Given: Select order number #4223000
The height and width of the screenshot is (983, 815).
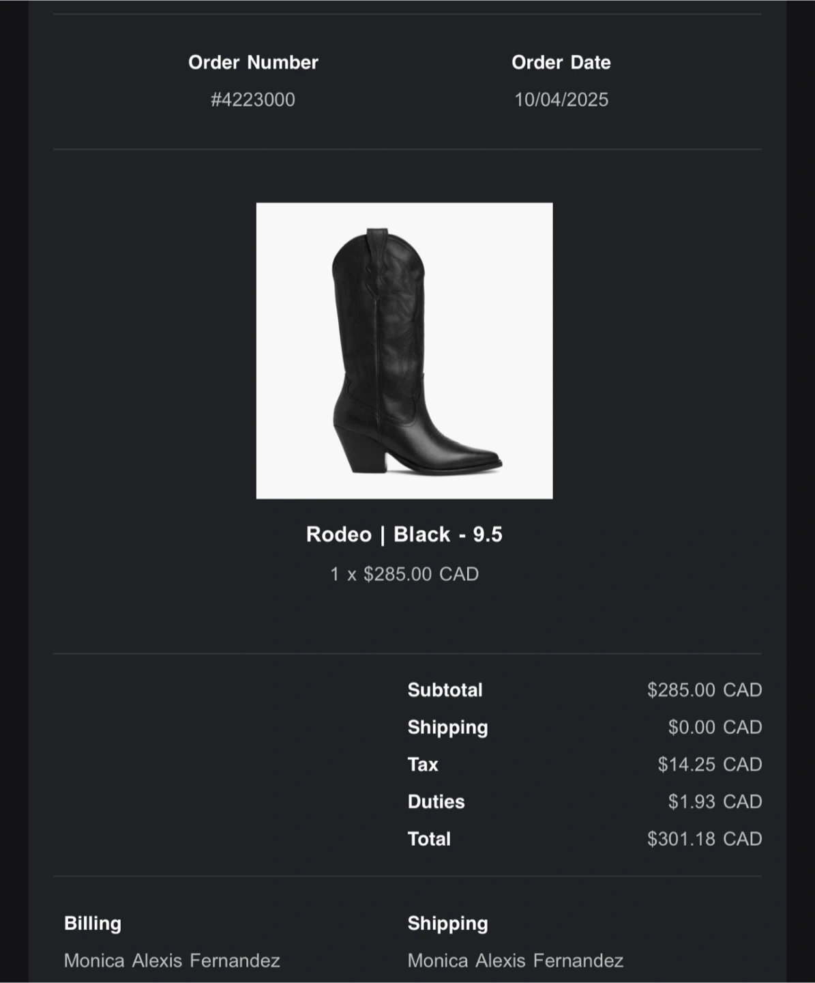Looking at the screenshot, I should click(x=253, y=100).
